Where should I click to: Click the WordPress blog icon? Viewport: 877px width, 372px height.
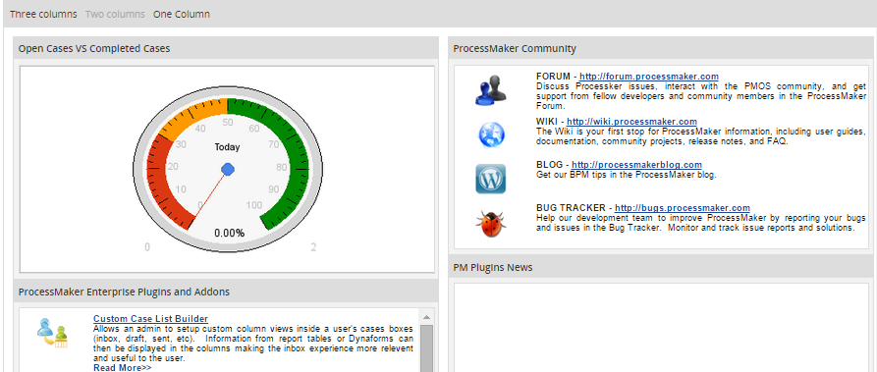coord(490,179)
